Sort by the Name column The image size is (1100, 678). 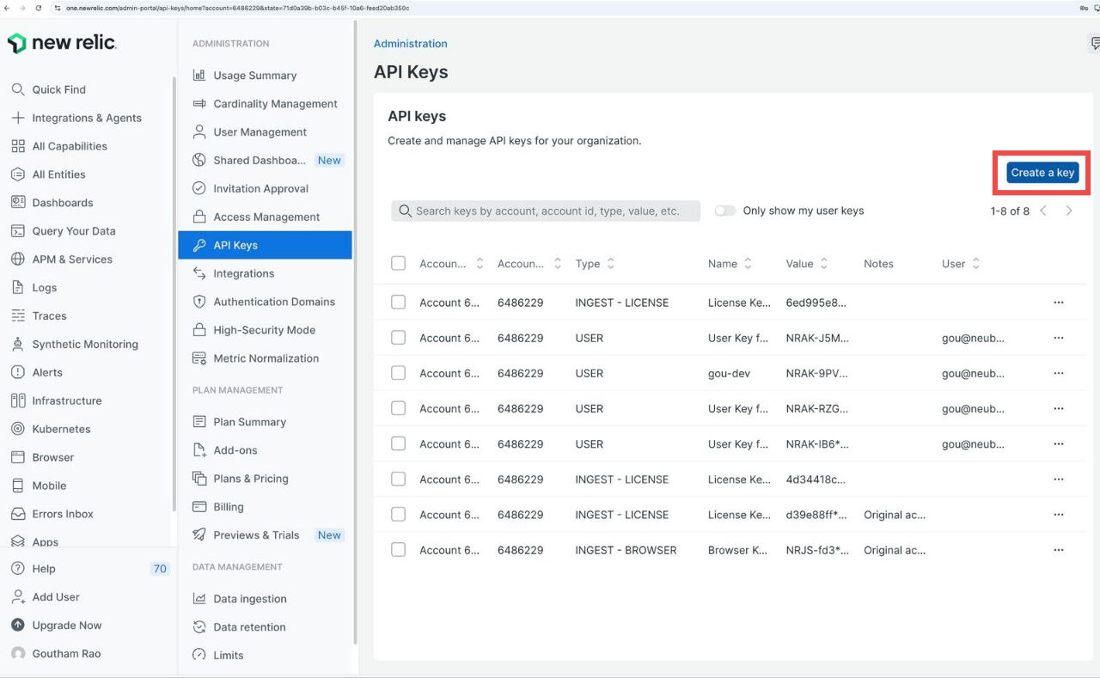[x=748, y=263]
